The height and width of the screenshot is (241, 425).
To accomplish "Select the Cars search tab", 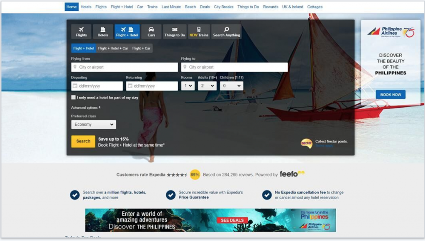I will (151, 31).
